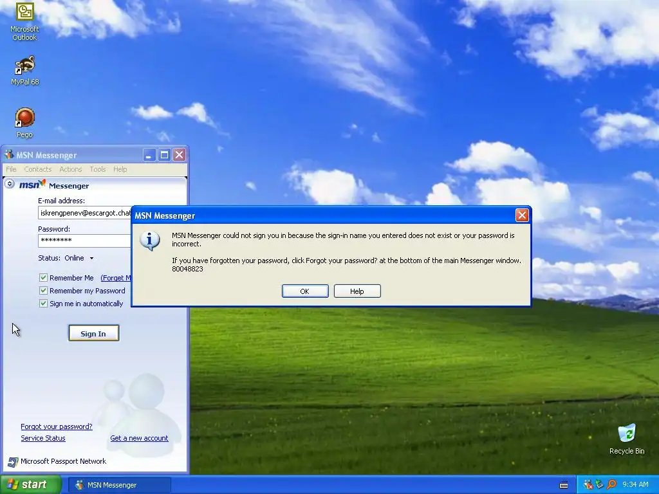This screenshot has width=659, height=494.
Task: Open the Forgot your password? link
Action: [57, 426]
